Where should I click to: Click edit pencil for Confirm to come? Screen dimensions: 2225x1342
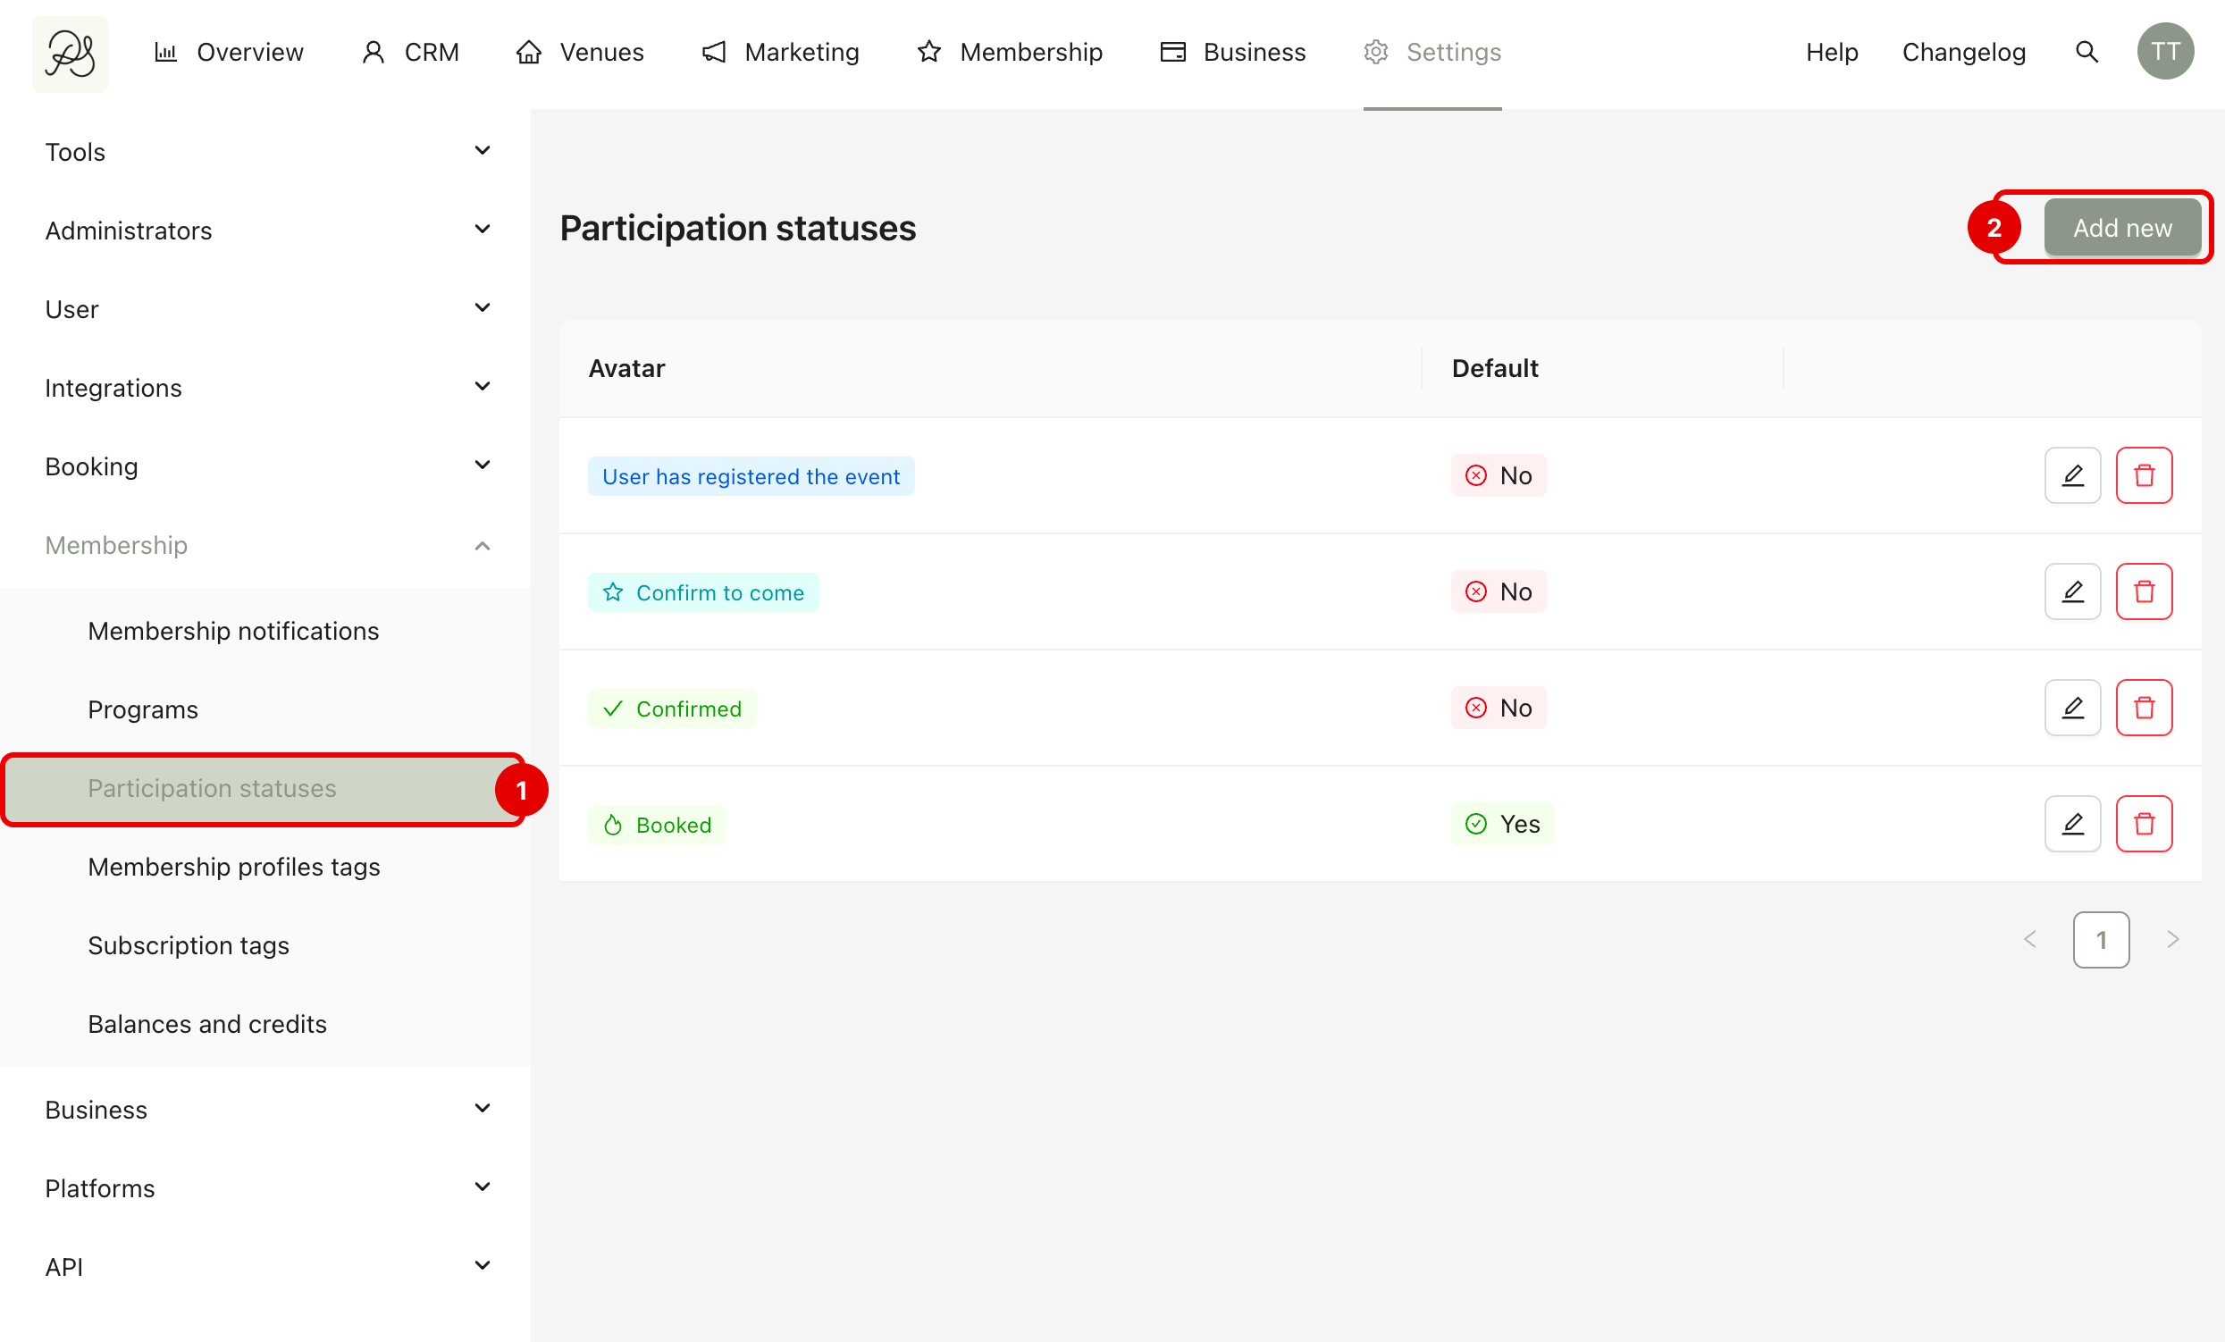click(x=2072, y=591)
